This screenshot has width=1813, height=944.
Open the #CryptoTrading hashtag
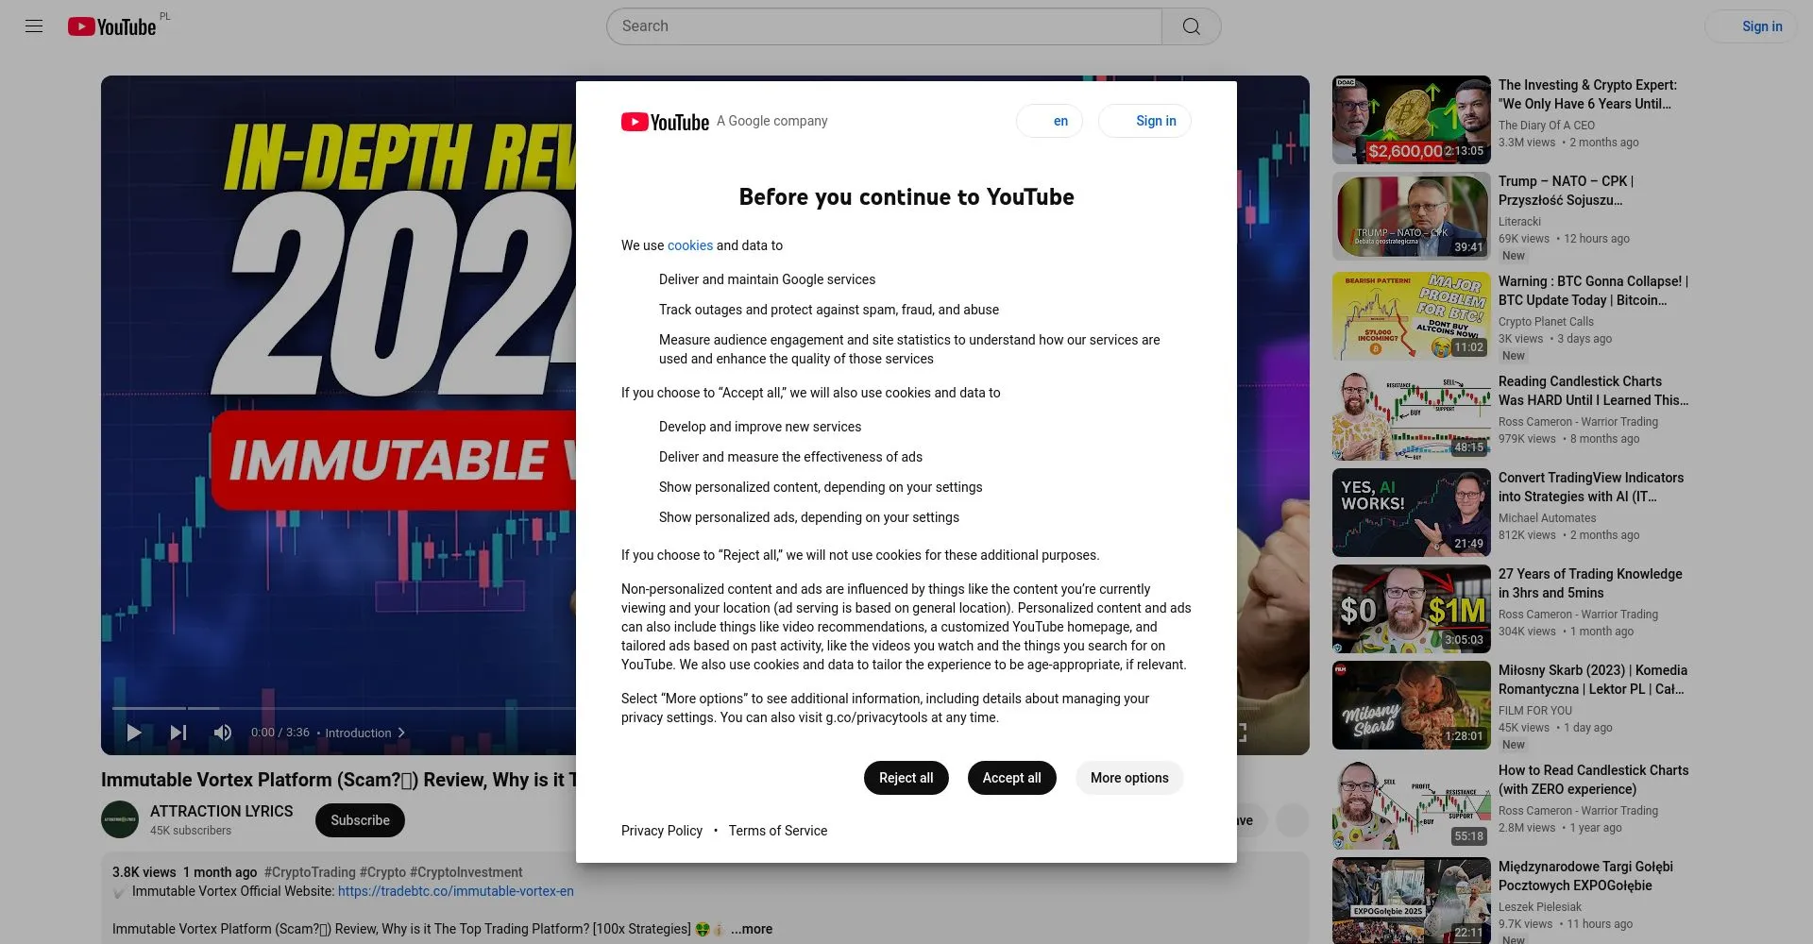(x=310, y=872)
